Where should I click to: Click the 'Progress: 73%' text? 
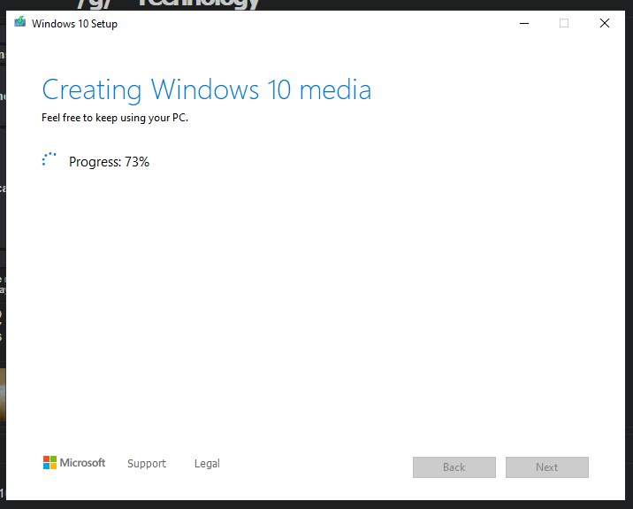click(x=109, y=162)
